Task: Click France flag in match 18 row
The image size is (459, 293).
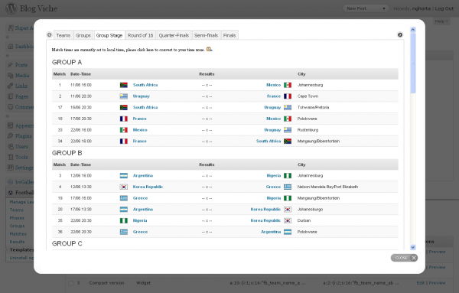Action: coord(123,119)
